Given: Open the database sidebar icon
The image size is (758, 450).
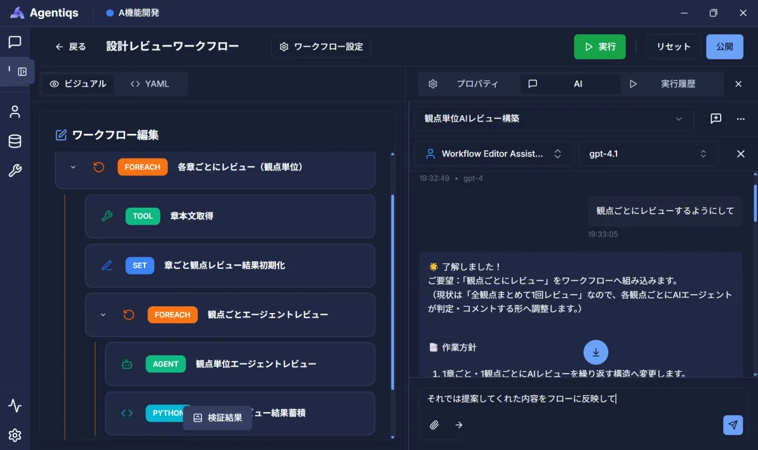Looking at the screenshot, I should point(15,141).
